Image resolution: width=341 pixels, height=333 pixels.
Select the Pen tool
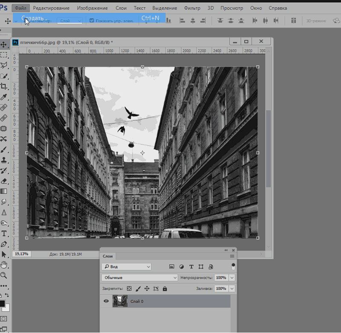[4, 244]
